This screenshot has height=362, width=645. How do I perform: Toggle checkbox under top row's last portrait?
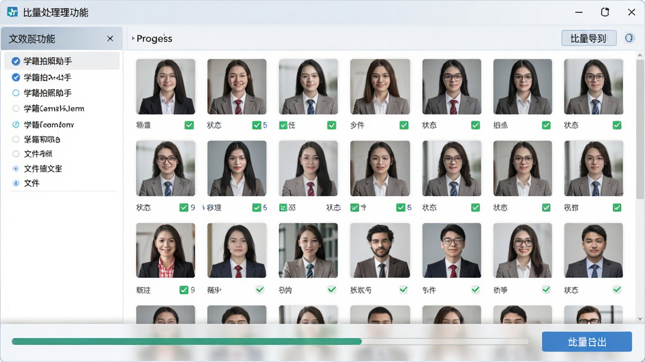pos(617,125)
